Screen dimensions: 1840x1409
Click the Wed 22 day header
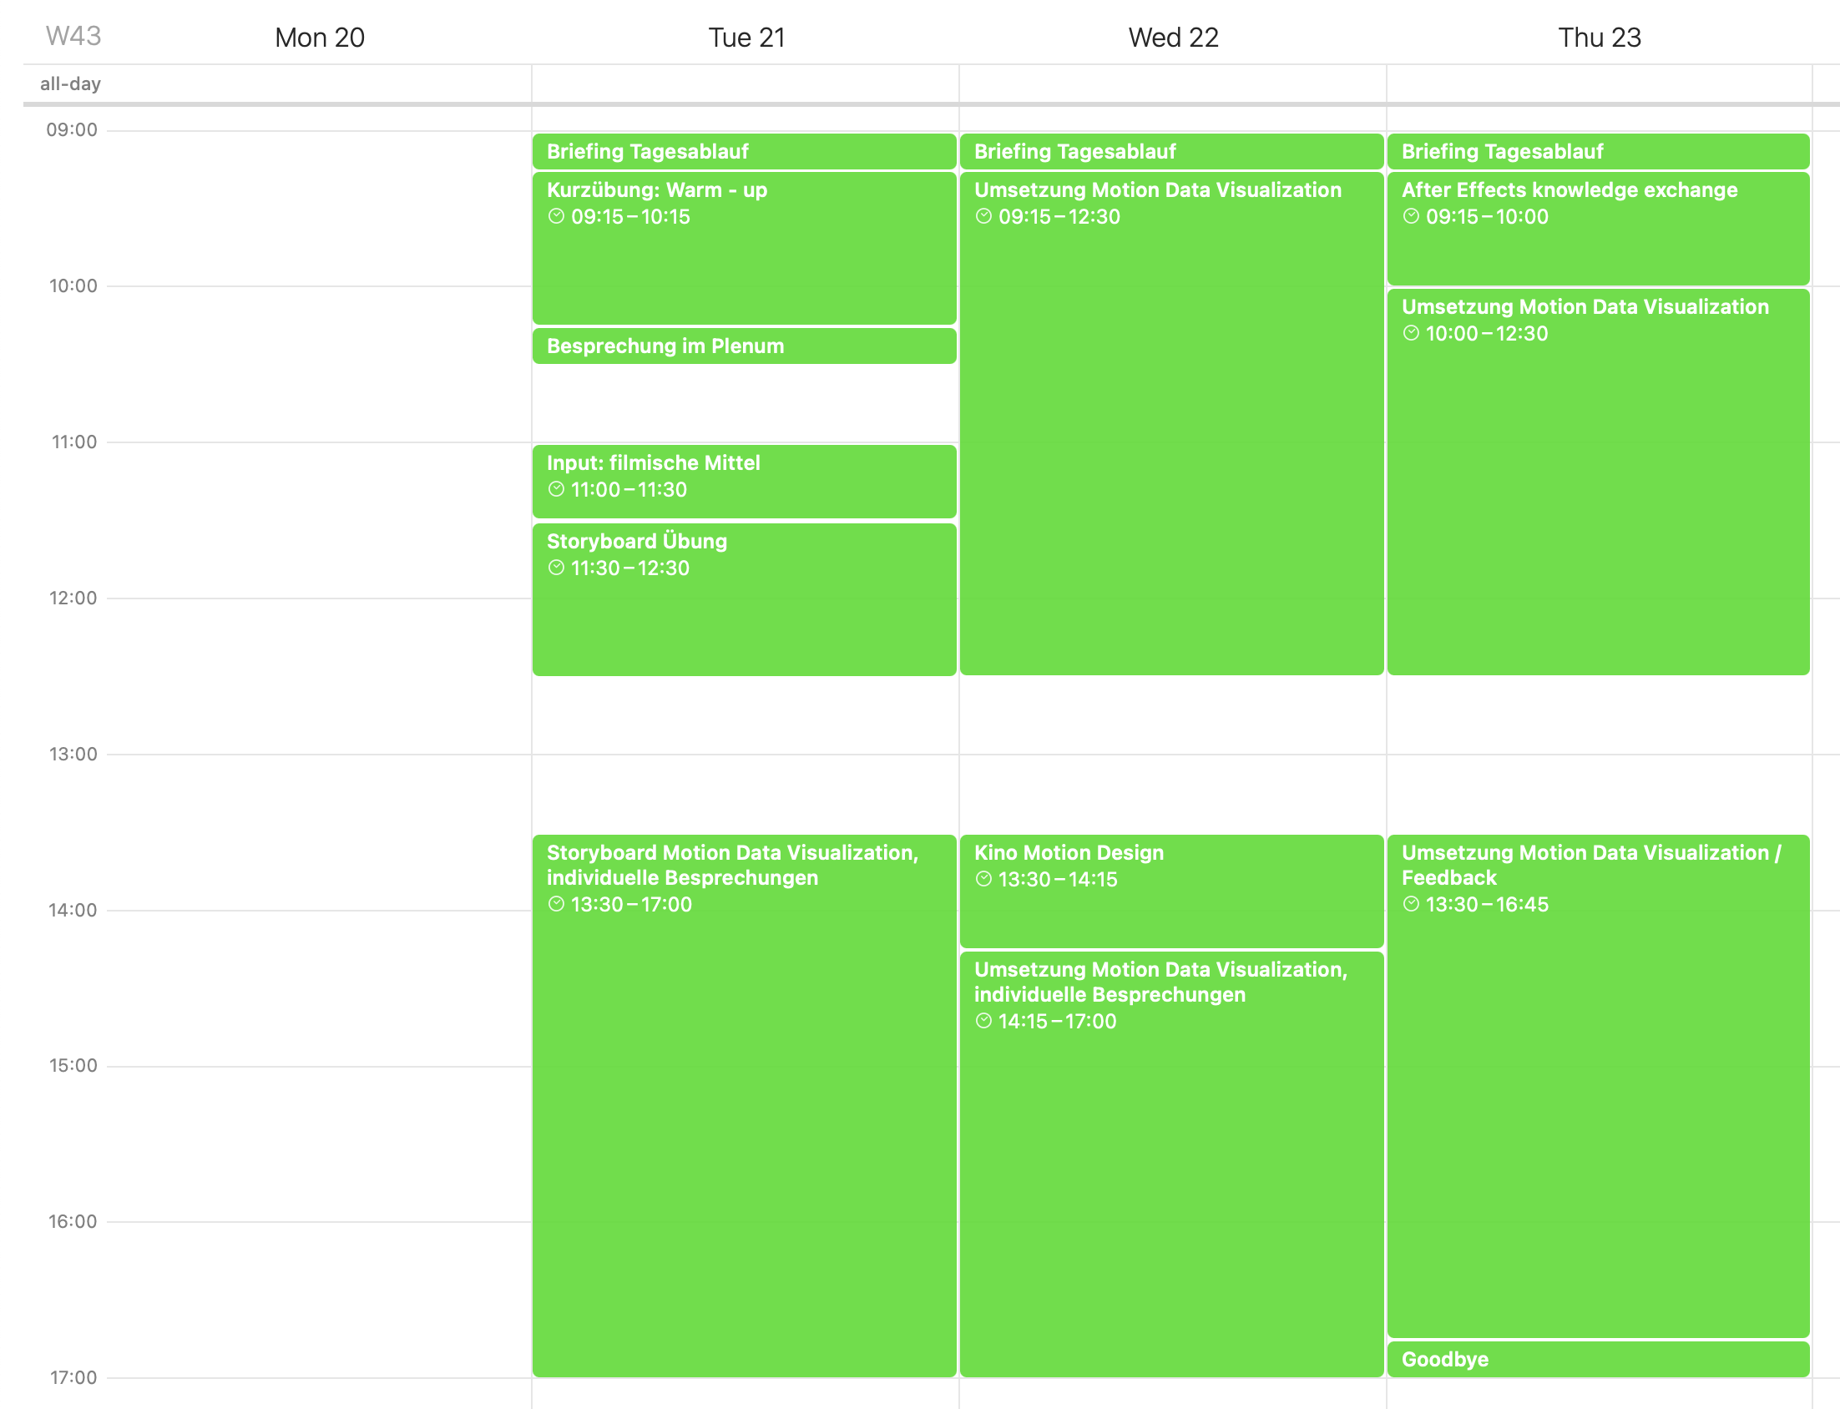[x=1172, y=38]
